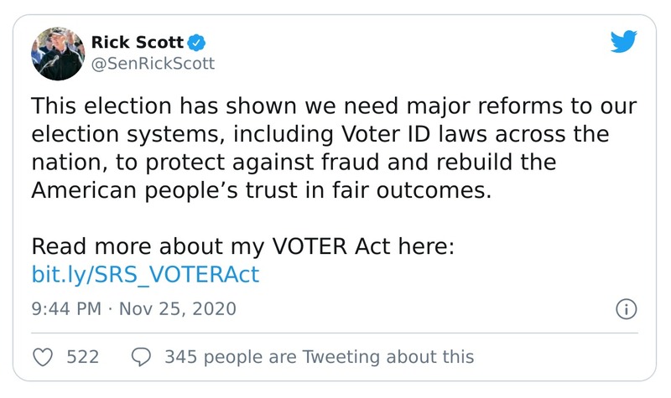Viewport: 671px width, 398px height.
Task: Open the tweet info icon
Action: click(x=626, y=308)
